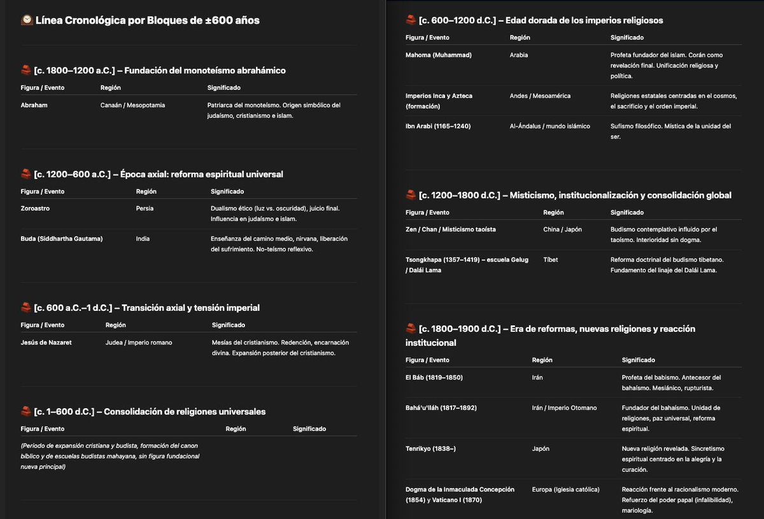
Task: Click the Al-Ándalus / mundo islámico region cell
Action: (x=550, y=126)
